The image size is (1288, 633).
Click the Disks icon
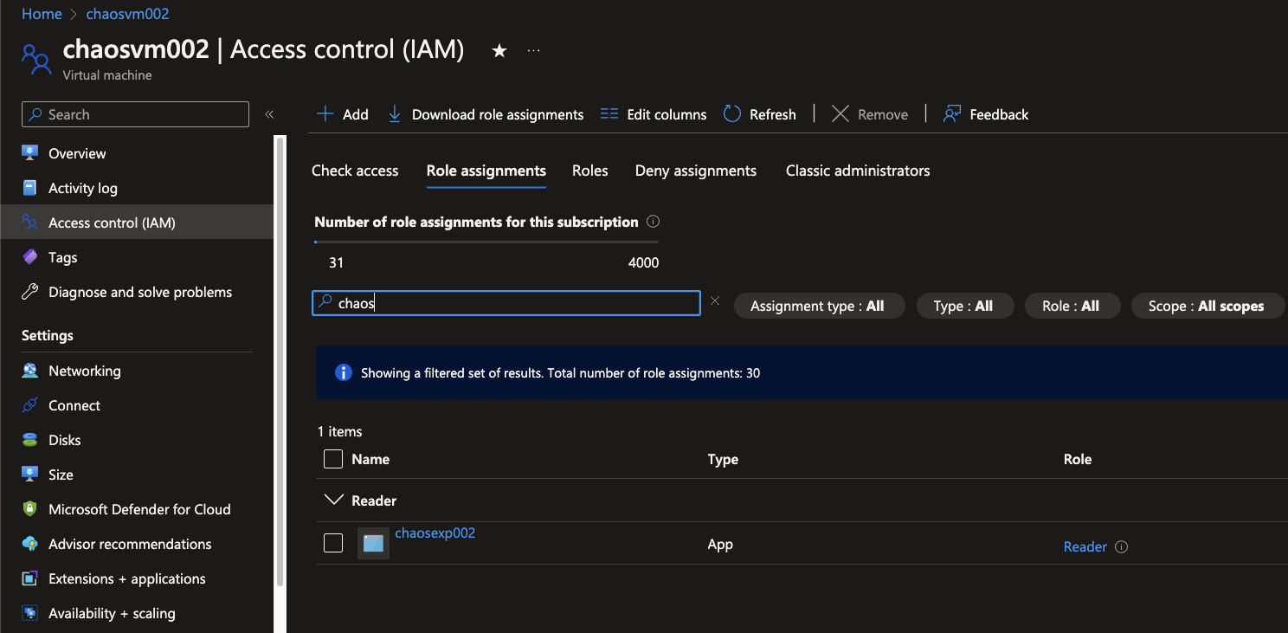(x=30, y=440)
